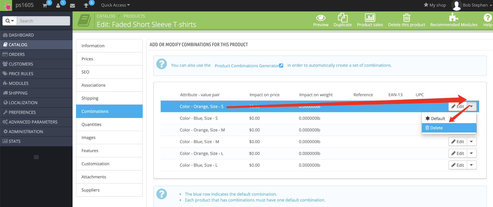Open the Orders menu
This screenshot has width=493, height=207.
[36, 54]
